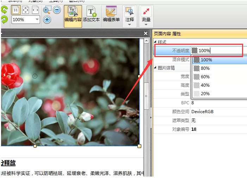Screen dimensions: 247x178
Task: Select the marquee zoom tool
Action: click(x=47, y=10)
